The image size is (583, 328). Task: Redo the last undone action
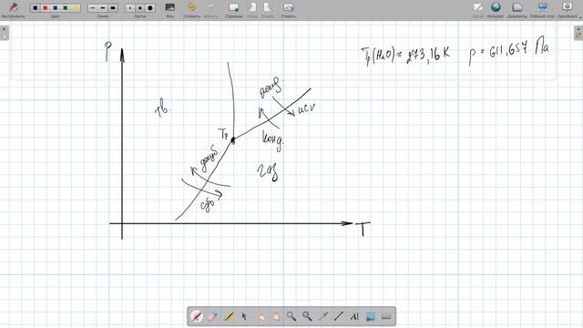210,7
